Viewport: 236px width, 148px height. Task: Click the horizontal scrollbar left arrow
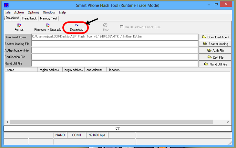[7, 122]
